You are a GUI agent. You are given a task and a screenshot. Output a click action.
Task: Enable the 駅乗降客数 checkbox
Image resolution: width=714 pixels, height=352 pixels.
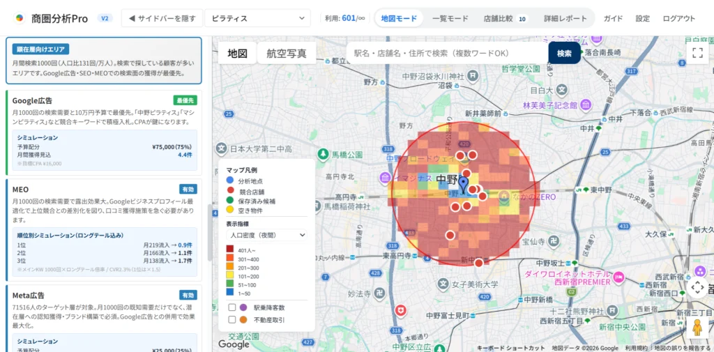(231, 307)
